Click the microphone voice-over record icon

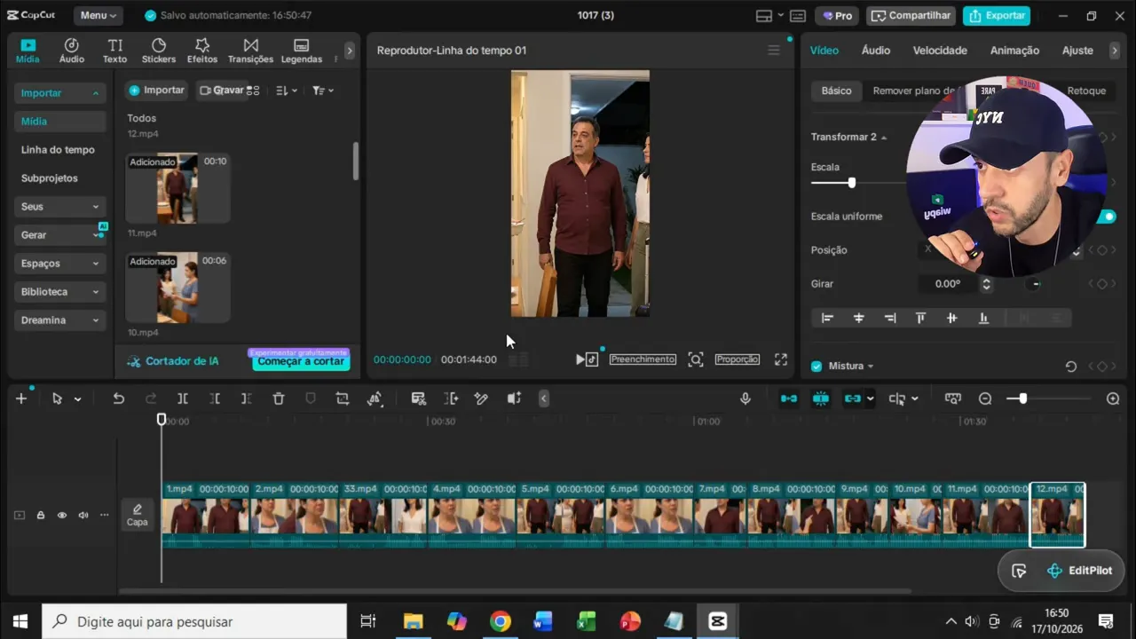click(x=745, y=399)
